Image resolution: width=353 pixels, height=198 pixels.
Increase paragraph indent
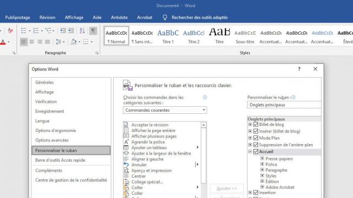pyautogui.click(x=71, y=31)
